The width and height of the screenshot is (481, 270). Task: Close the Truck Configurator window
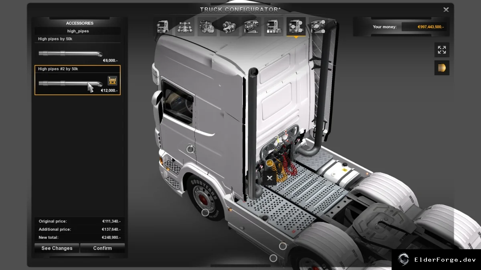click(x=446, y=10)
